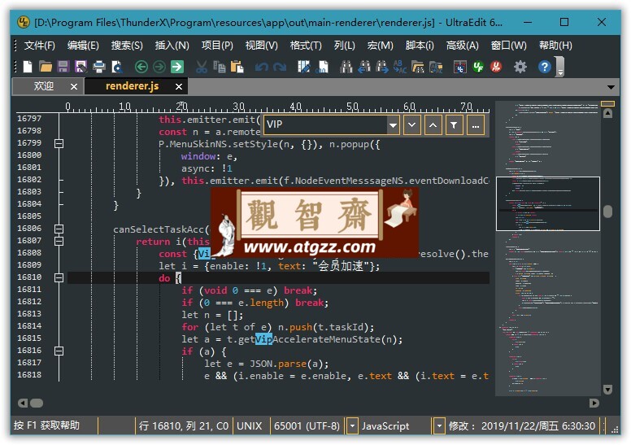This screenshot has width=631, height=445.
Task: Close the renderer.js tab
Action: tap(179, 86)
